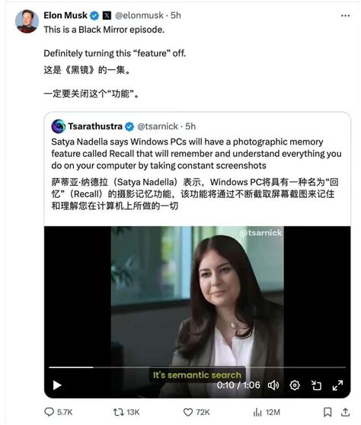Open the share/upload icon

pyautogui.click(x=345, y=412)
